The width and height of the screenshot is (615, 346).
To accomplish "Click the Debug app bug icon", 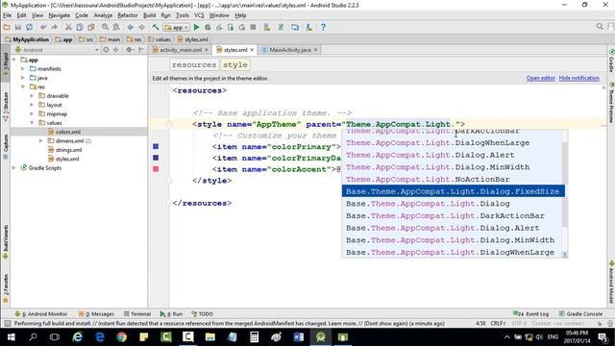I will (208, 28).
